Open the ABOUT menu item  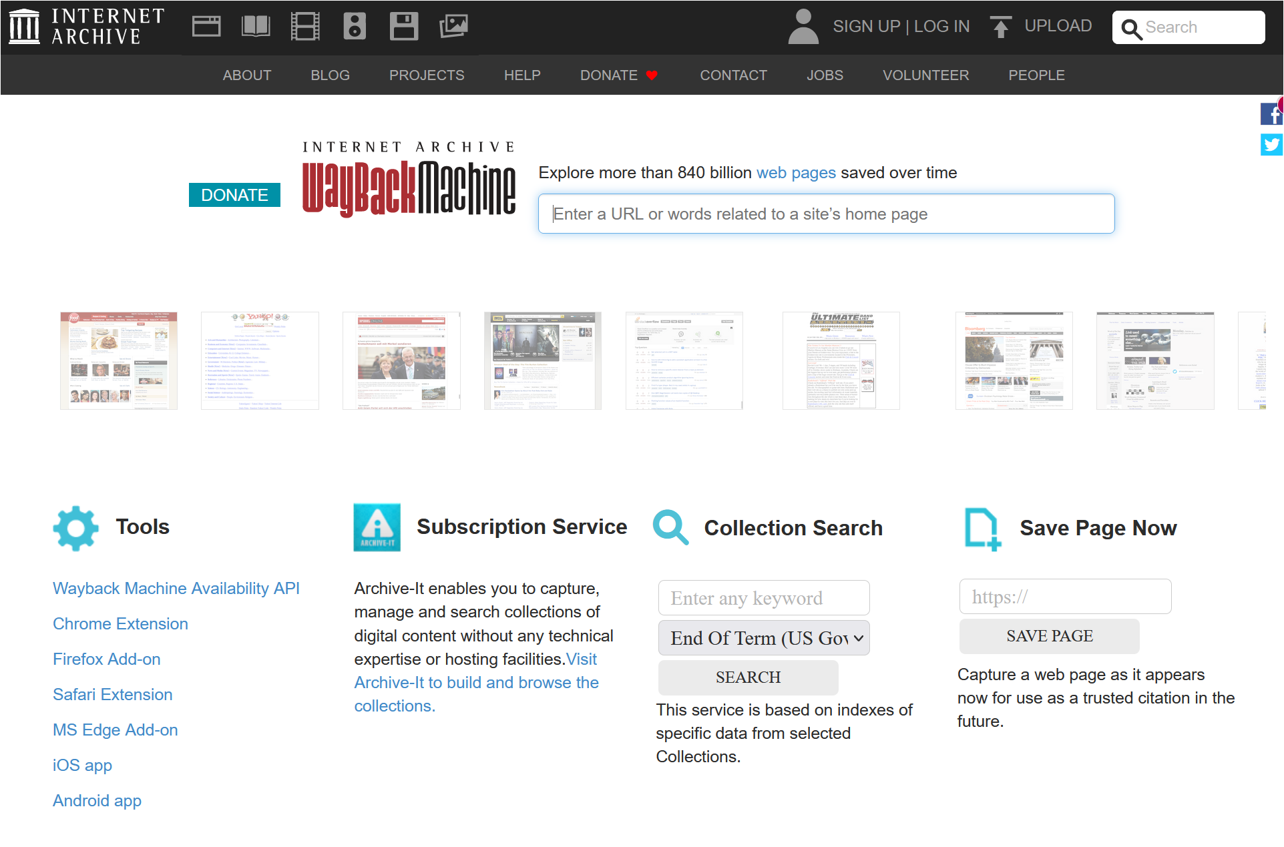pyautogui.click(x=247, y=75)
